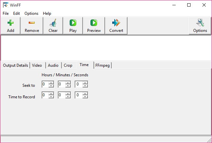Decrease Time to Record seconds value
This screenshot has width=212, height=143.
85,97
